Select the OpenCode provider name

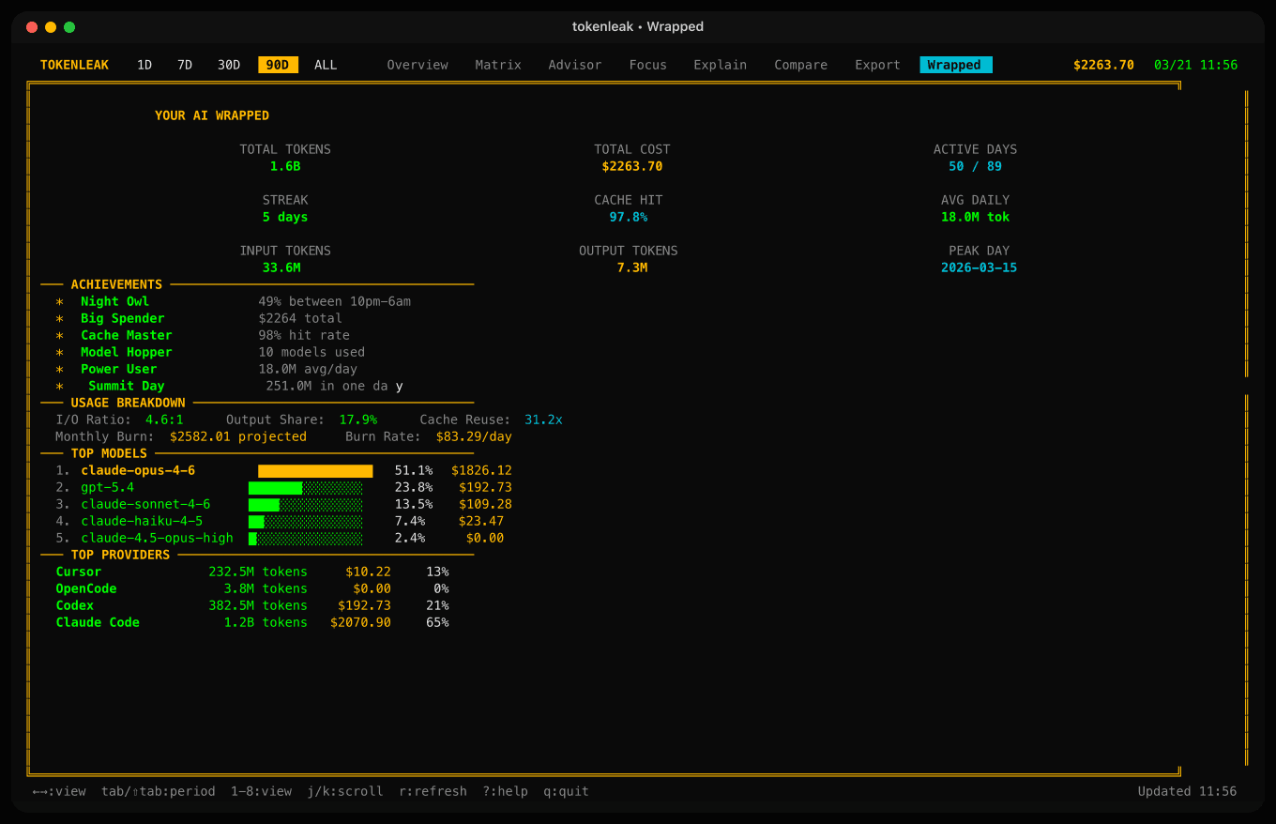86,588
